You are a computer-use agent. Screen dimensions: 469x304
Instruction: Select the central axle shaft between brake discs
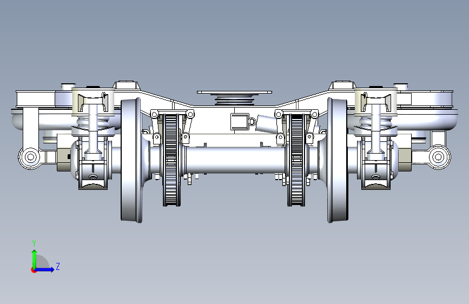coord(235,160)
